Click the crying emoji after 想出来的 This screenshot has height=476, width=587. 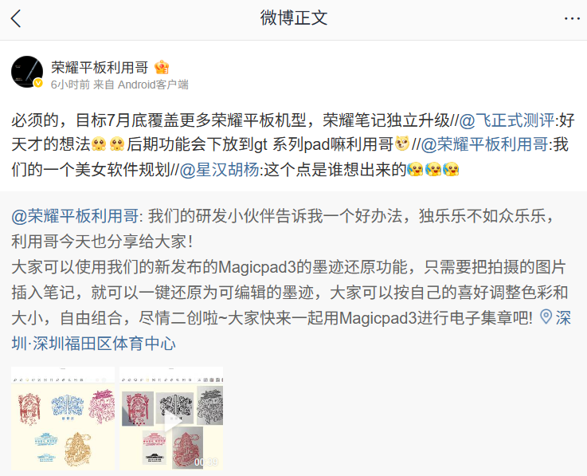tap(416, 169)
